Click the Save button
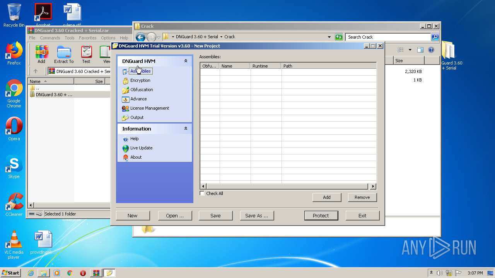 tap(215, 215)
